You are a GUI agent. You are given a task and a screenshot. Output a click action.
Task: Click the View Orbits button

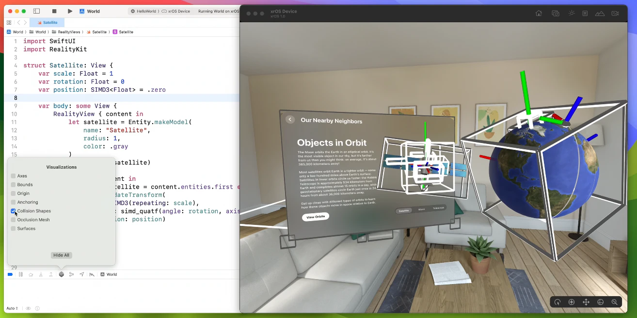pyautogui.click(x=316, y=217)
